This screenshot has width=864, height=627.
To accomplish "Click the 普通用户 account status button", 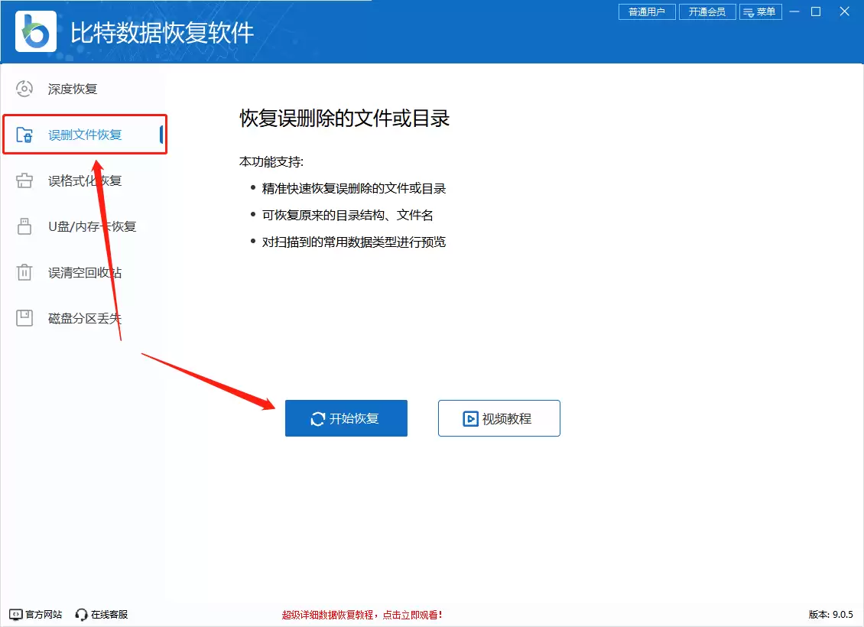I will (646, 11).
